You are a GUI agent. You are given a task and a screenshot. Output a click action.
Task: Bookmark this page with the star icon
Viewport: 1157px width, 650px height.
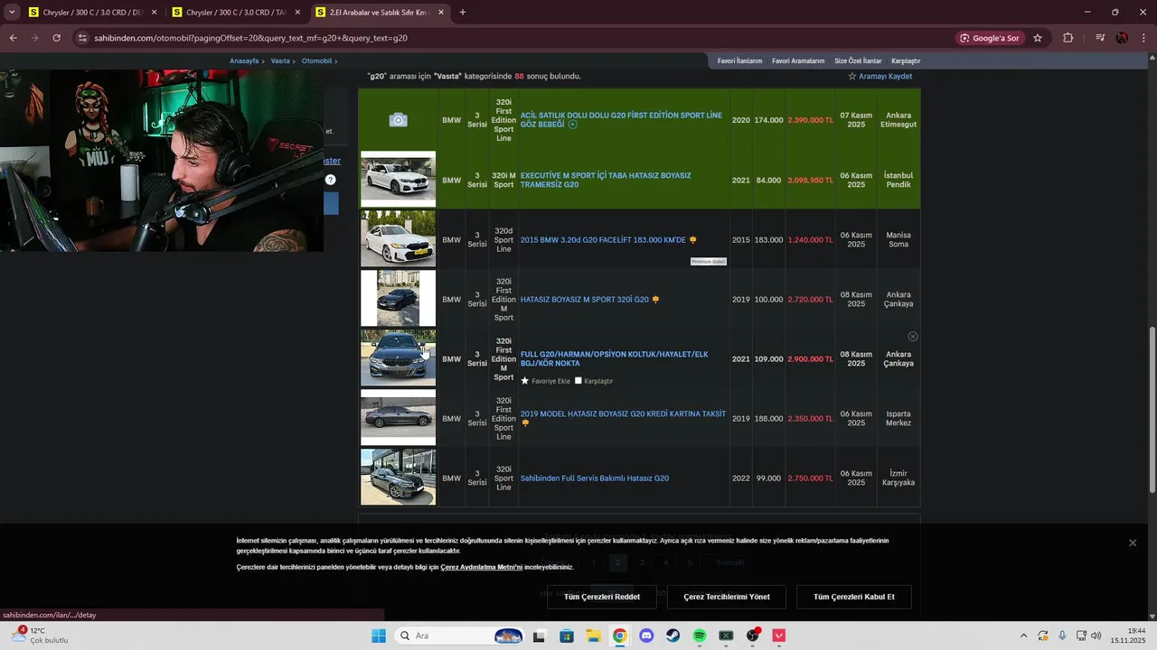(x=1038, y=38)
